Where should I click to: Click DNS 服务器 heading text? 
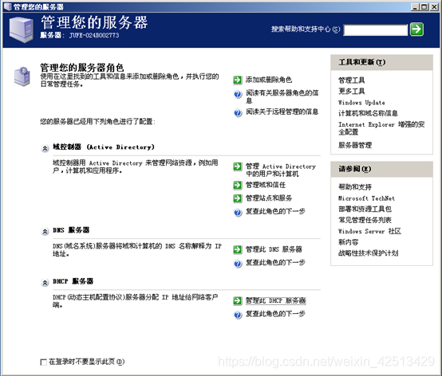(71, 230)
